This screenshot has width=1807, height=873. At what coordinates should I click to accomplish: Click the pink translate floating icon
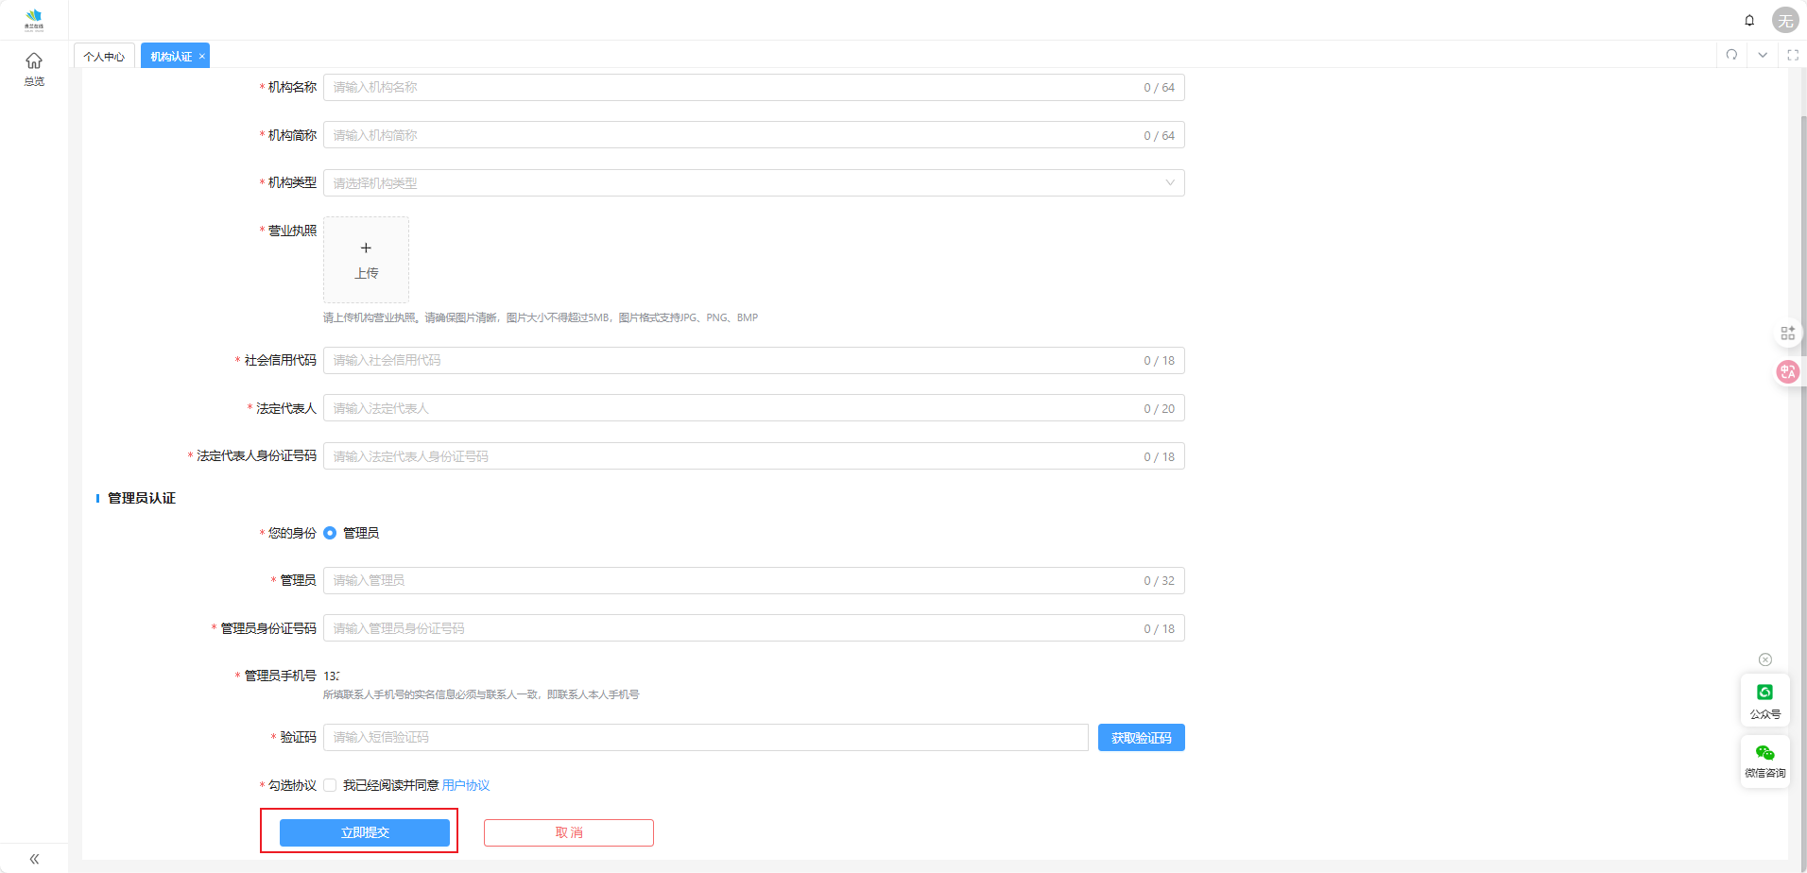1787,371
